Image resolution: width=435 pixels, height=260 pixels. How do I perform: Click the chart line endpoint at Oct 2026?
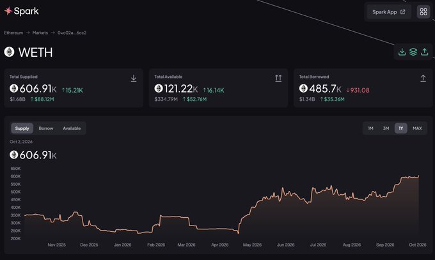[418, 176]
